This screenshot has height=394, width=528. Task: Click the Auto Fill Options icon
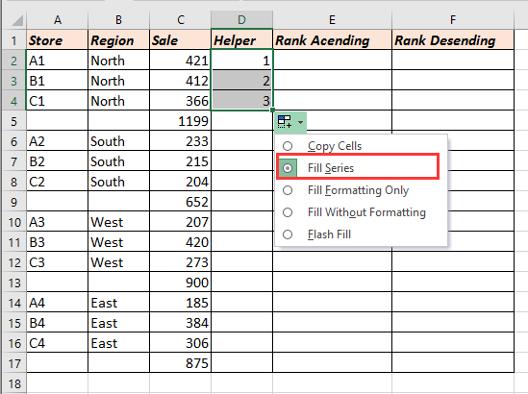[285, 121]
